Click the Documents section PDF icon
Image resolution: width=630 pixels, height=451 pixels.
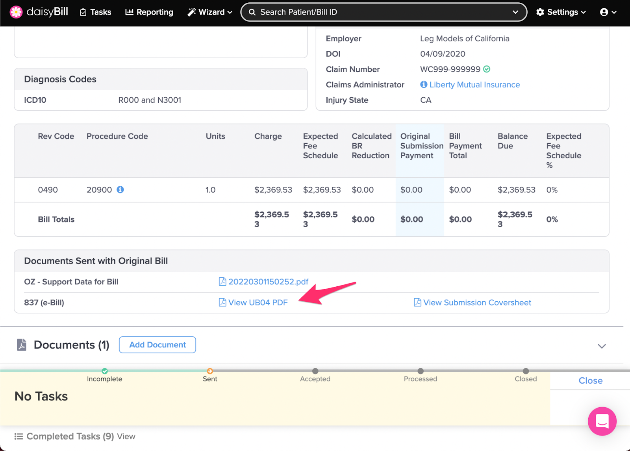[x=22, y=345]
